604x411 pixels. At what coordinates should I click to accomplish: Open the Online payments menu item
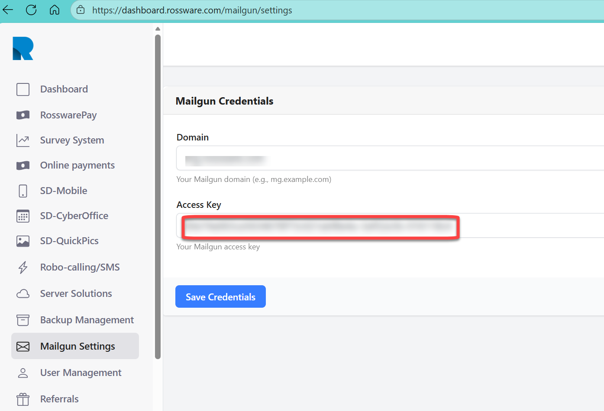click(x=77, y=166)
